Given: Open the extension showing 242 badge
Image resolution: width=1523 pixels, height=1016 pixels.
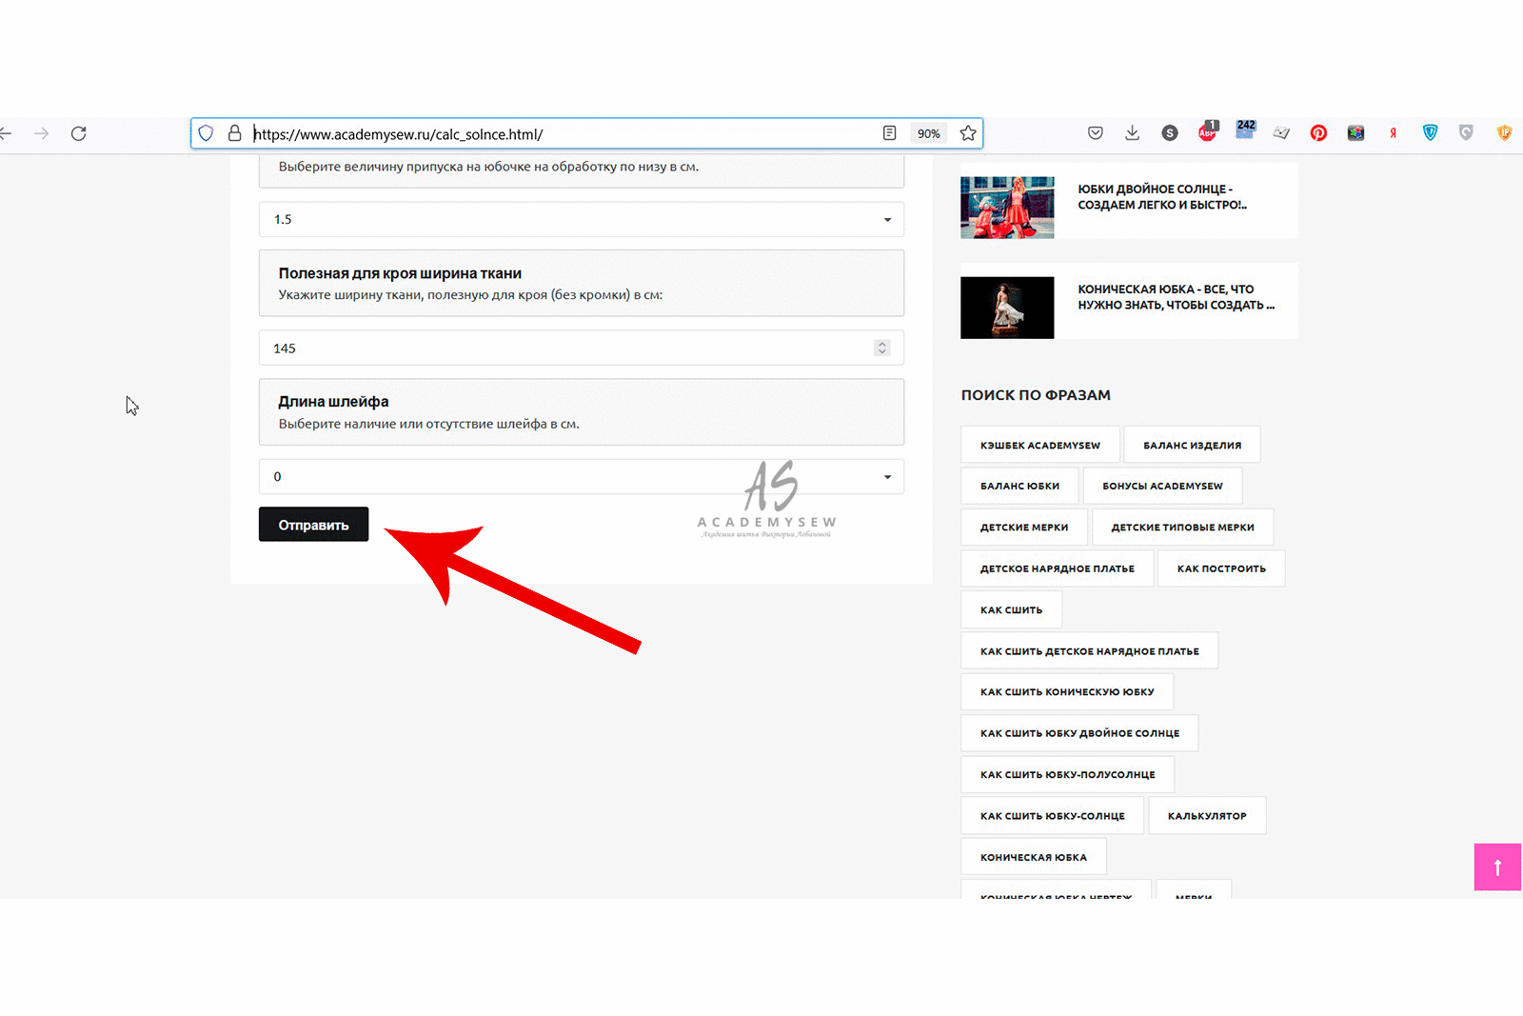Looking at the screenshot, I should click(1245, 130).
